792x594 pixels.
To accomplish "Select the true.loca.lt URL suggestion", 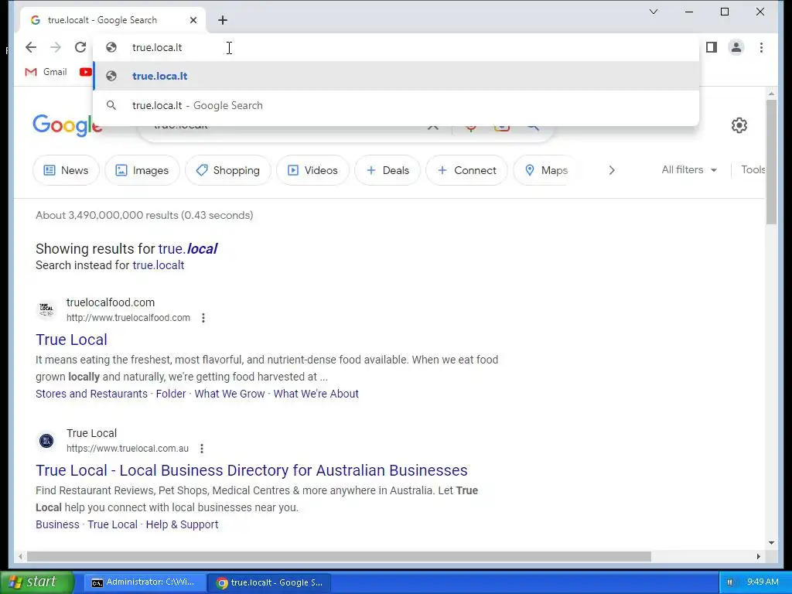I will (397, 76).
